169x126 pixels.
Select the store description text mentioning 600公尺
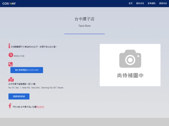(x=34, y=47)
